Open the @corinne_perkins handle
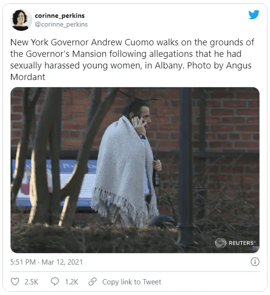This screenshot has width=270, height=295. pyautogui.click(x=61, y=25)
